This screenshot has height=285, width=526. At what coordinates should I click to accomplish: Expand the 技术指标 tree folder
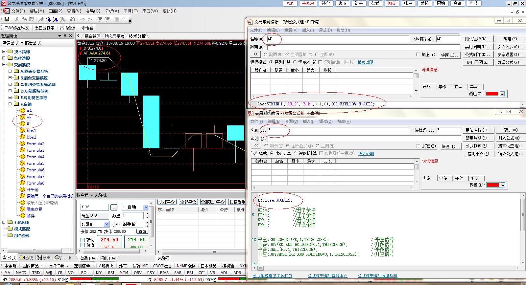4,52
